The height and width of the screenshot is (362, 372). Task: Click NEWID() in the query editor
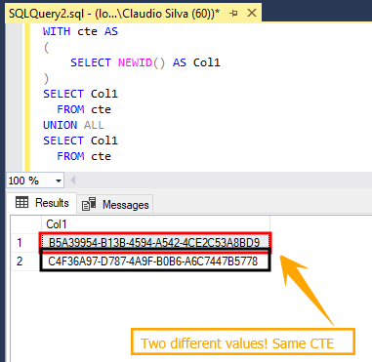142,62
